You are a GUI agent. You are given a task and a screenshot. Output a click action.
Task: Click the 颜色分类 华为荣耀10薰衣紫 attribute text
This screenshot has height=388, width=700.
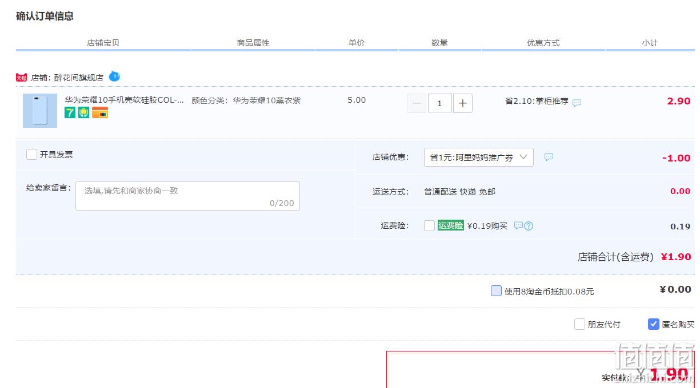point(246,100)
